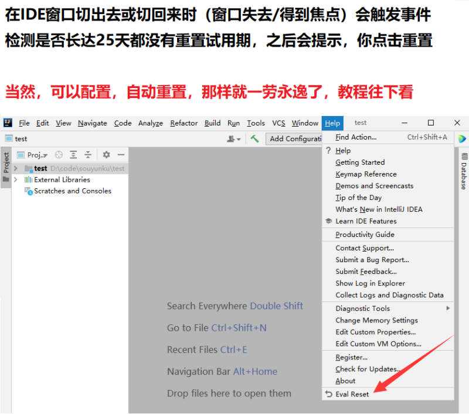Choose Check for Updates menu entry
The height and width of the screenshot is (414, 469).
coord(368,369)
